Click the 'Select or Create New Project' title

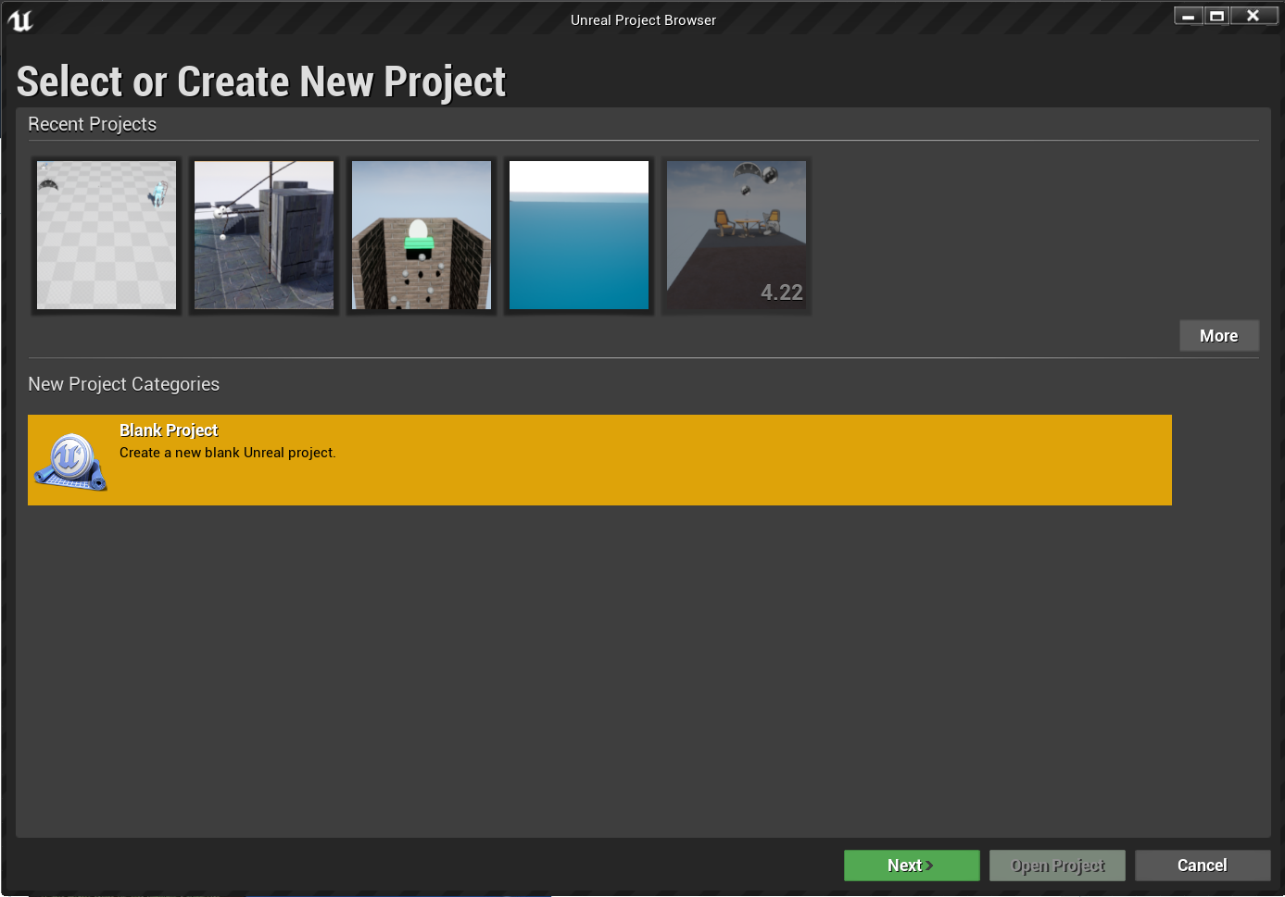coord(261,81)
